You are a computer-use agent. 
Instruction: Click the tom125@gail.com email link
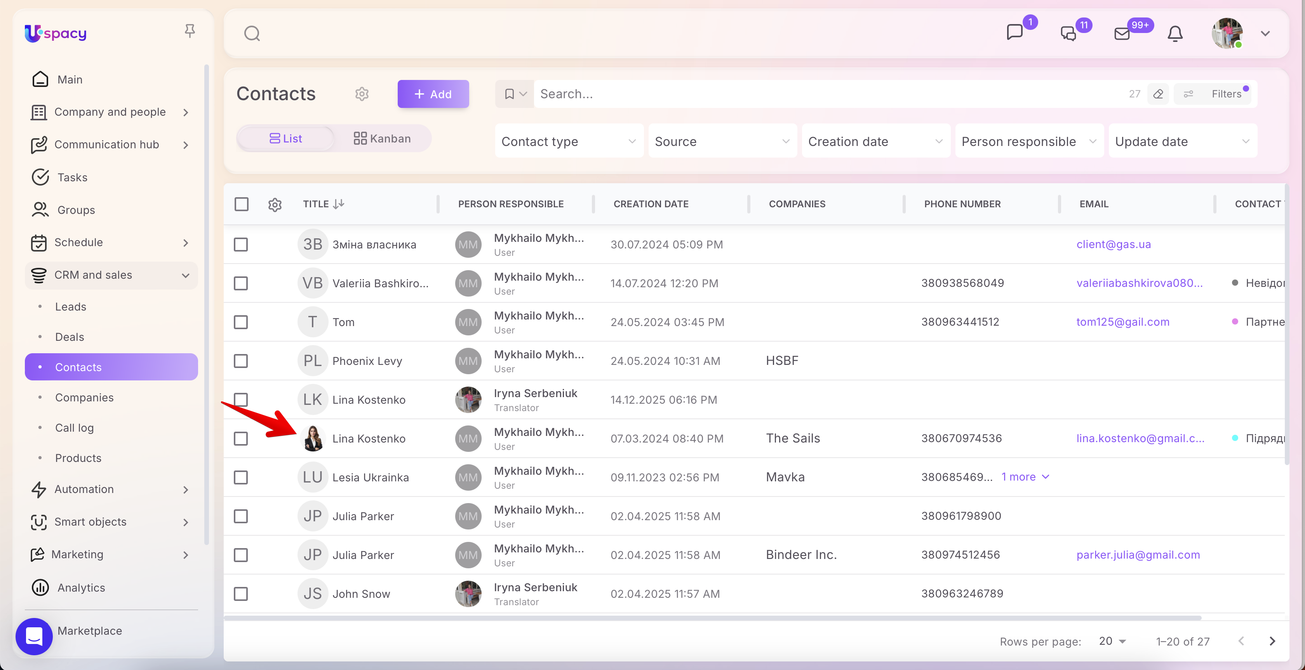tap(1122, 322)
